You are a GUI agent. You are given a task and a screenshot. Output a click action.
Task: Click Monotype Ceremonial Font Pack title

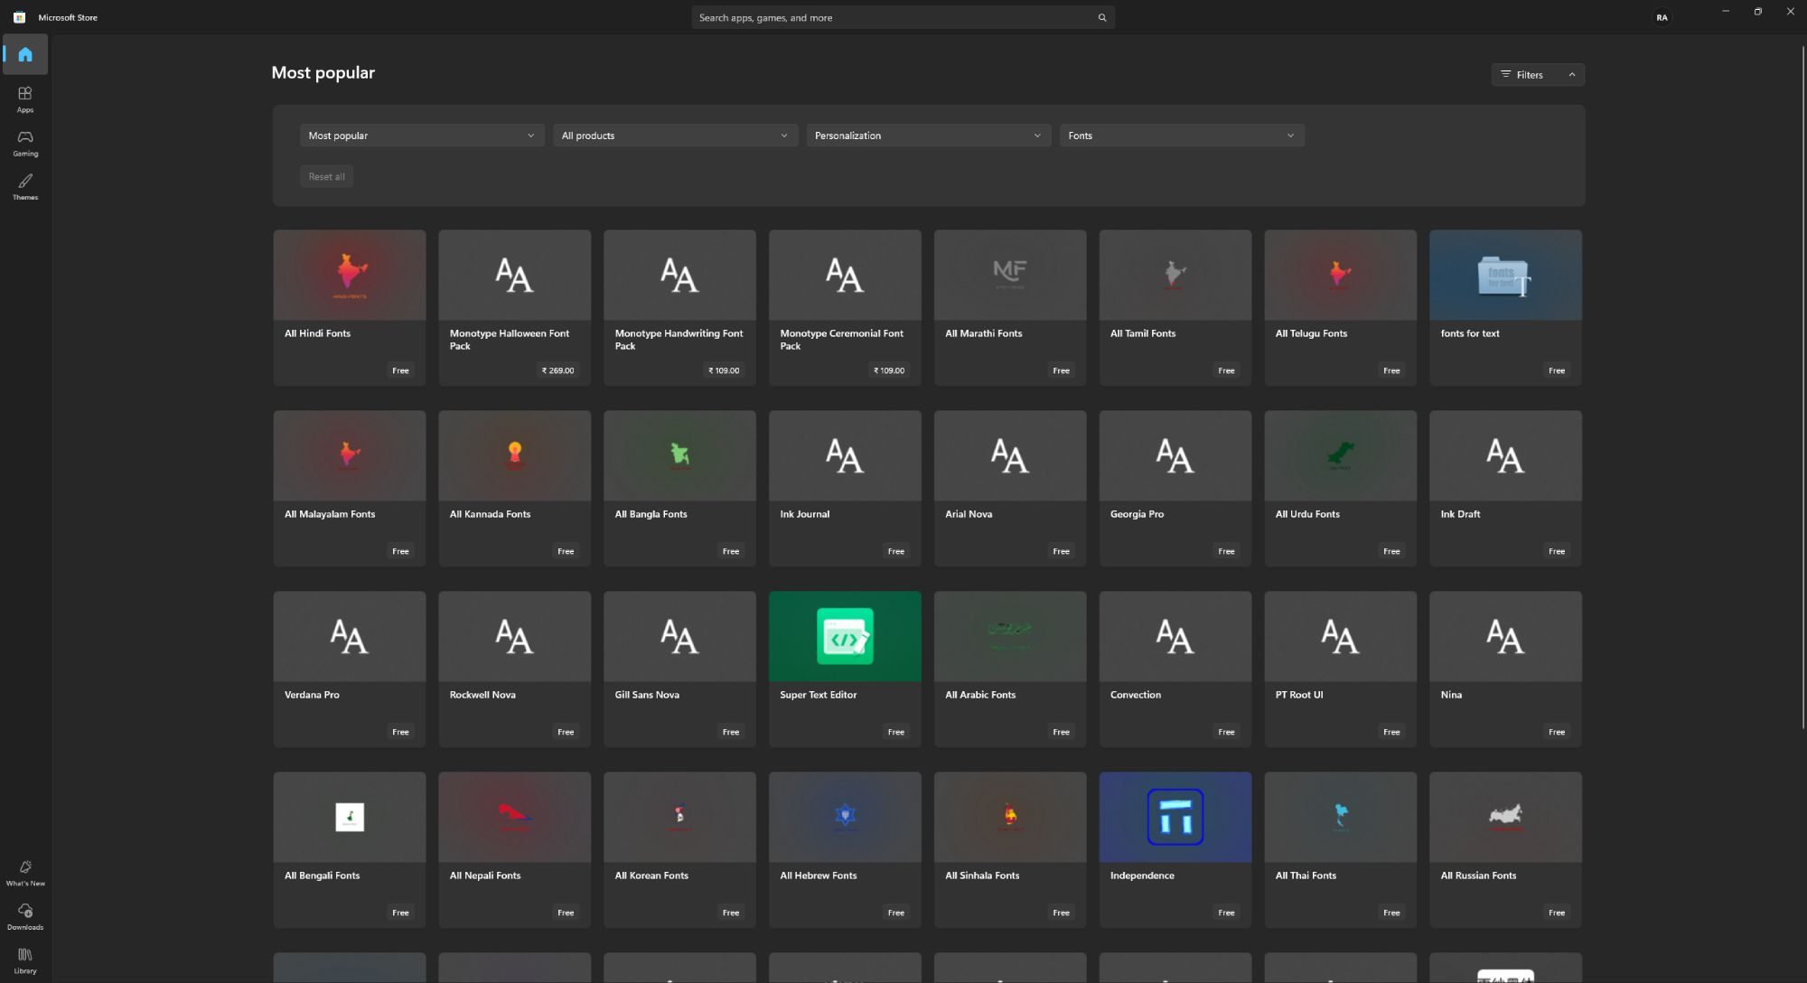tap(842, 340)
